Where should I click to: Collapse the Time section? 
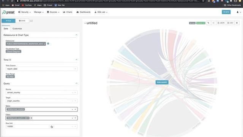76,60
